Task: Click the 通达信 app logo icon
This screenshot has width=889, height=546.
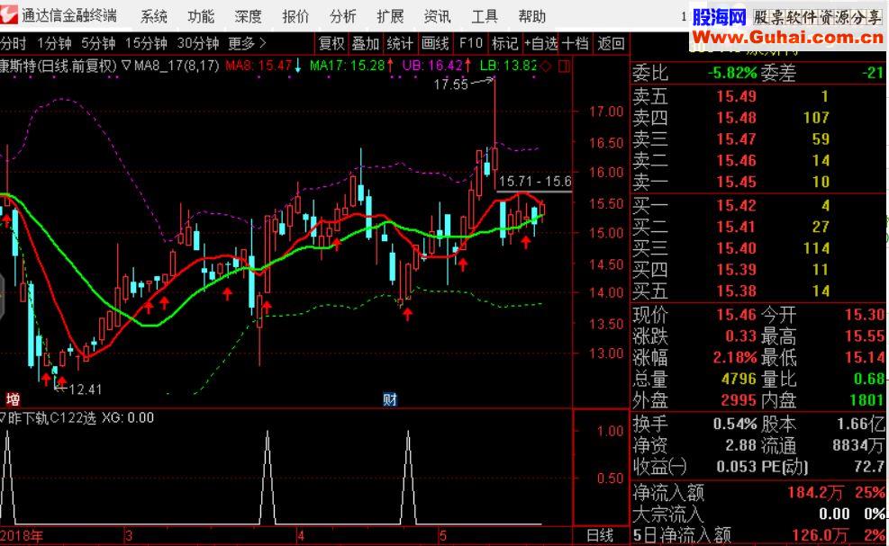Action: (8, 14)
